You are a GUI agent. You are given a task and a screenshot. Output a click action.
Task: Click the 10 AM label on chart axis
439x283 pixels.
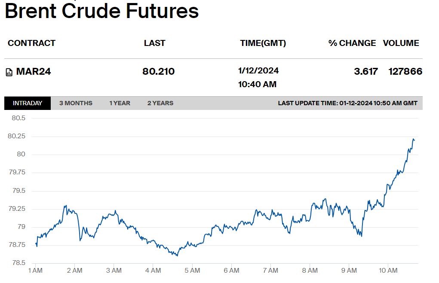tap(388, 271)
